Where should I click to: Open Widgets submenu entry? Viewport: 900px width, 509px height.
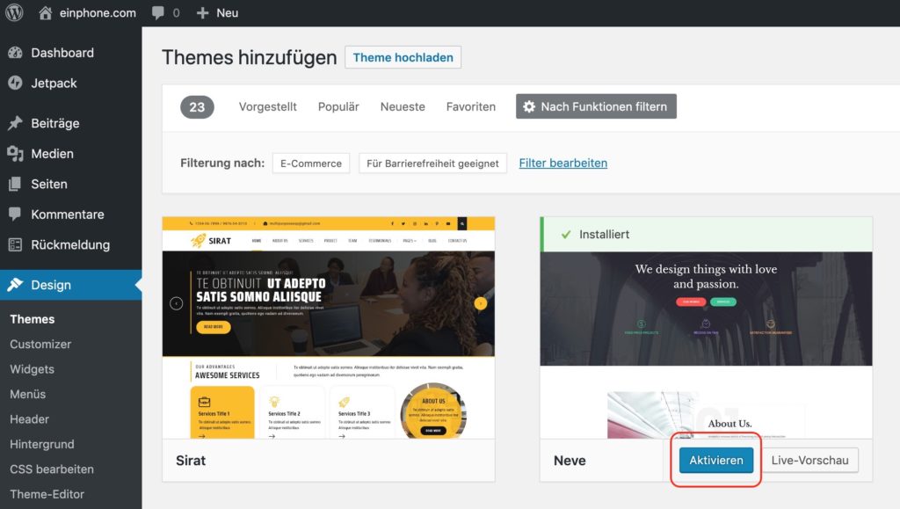point(32,369)
